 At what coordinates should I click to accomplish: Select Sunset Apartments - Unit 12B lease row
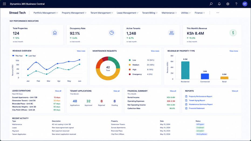[36, 97]
